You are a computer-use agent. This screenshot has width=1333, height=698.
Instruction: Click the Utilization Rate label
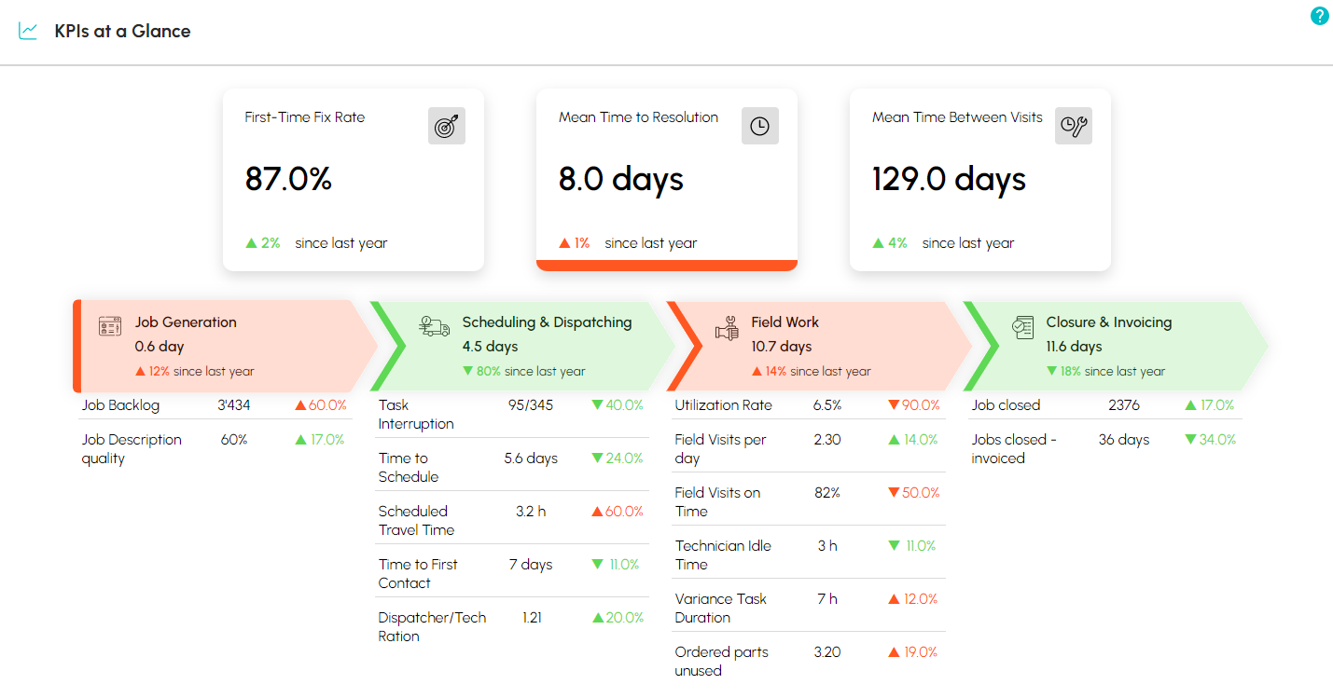pyautogui.click(x=724, y=405)
